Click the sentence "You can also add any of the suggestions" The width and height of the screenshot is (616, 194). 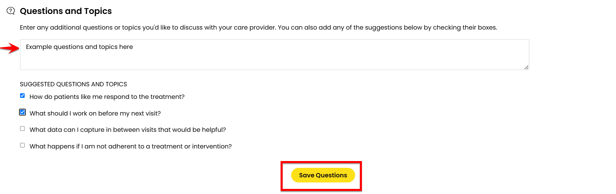coord(387,28)
